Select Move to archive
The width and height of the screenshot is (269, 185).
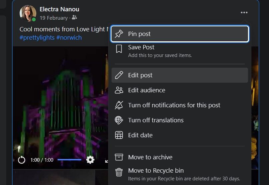(x=180, y=157)
